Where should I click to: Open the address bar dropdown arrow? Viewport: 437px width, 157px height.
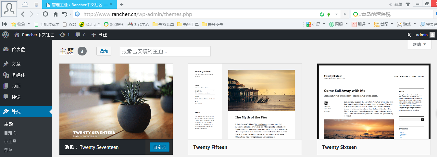[x=337, y=14]
